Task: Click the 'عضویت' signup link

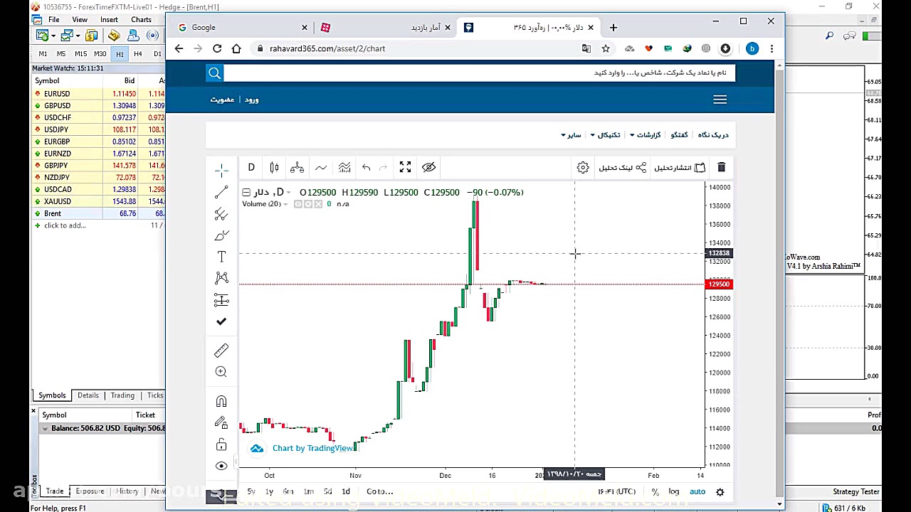Action: pyautogui.click(x=222, y=100)
